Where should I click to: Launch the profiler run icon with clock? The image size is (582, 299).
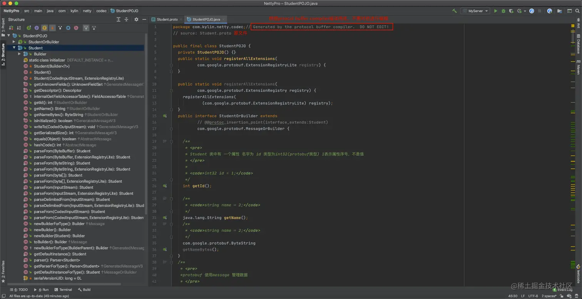(519, 11)
